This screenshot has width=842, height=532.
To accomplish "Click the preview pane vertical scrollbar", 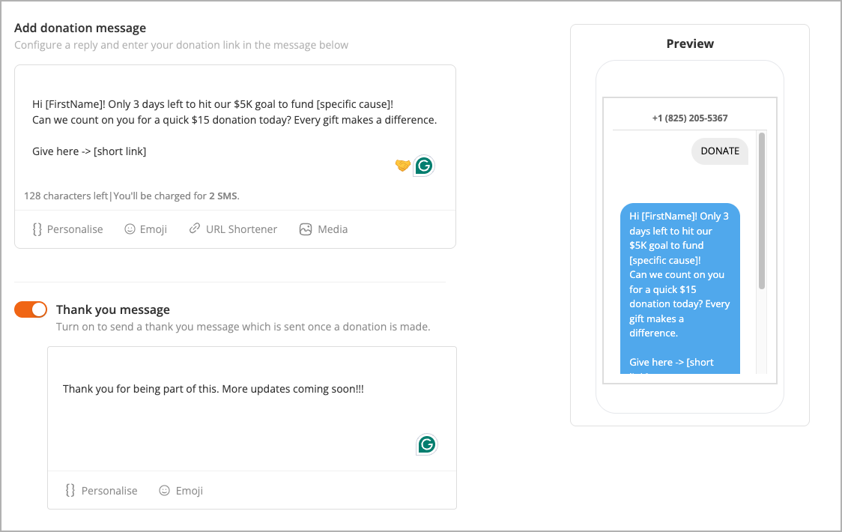I will (761, 211).
